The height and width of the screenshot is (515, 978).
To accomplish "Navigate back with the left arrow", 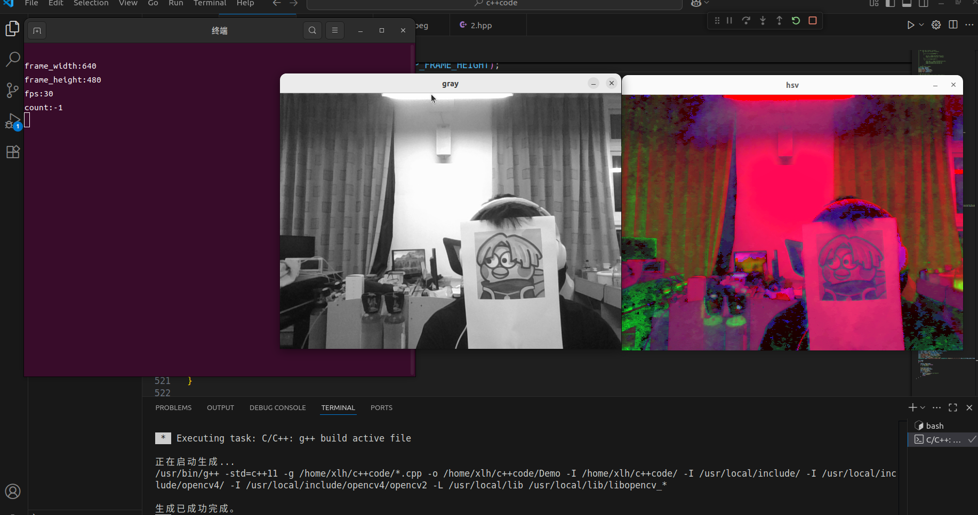I will click(276, 3).
